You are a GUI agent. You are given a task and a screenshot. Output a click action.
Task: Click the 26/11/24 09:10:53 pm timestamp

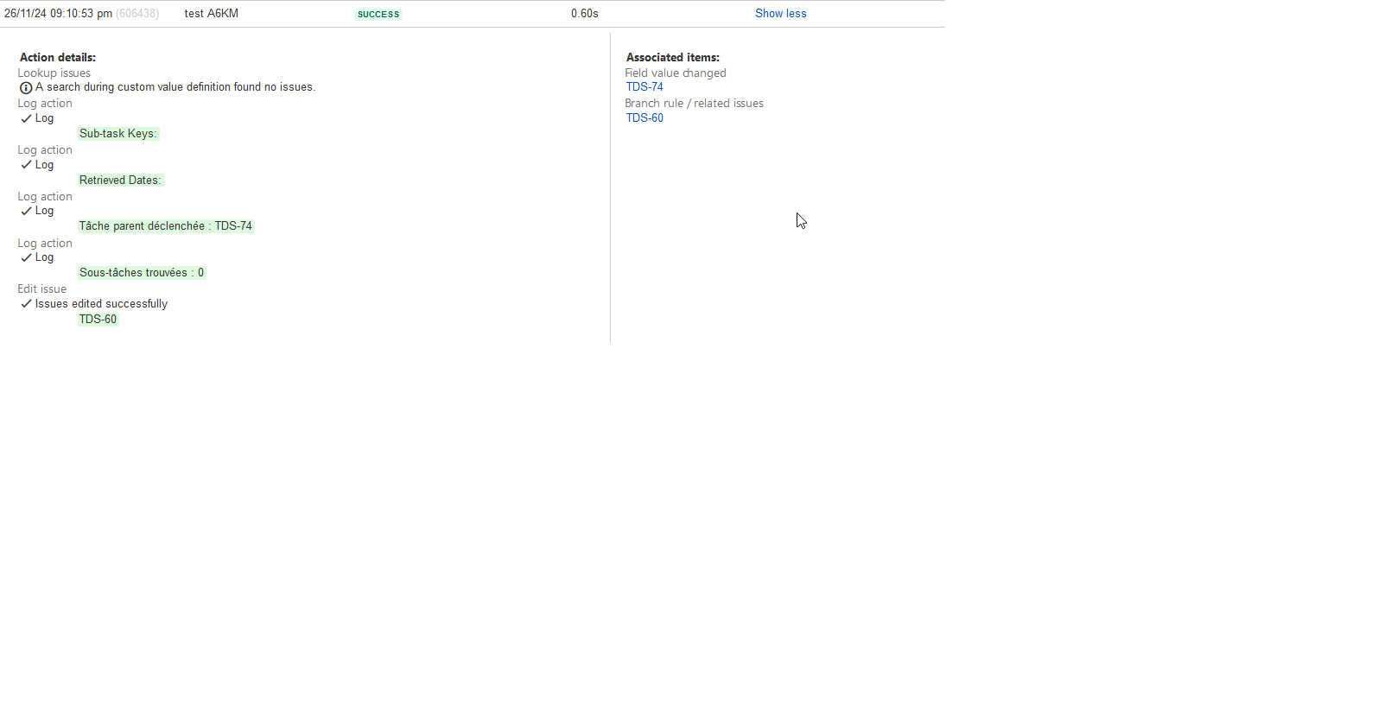(58, 14)
